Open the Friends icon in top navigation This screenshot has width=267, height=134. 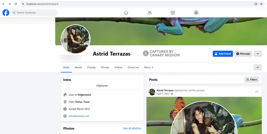[x=150, y=13]
